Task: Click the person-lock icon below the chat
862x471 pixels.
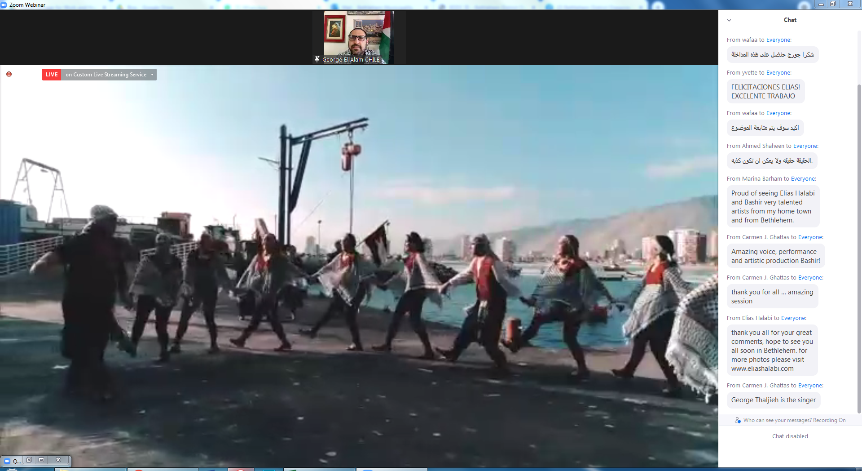Action: point(737,420)
